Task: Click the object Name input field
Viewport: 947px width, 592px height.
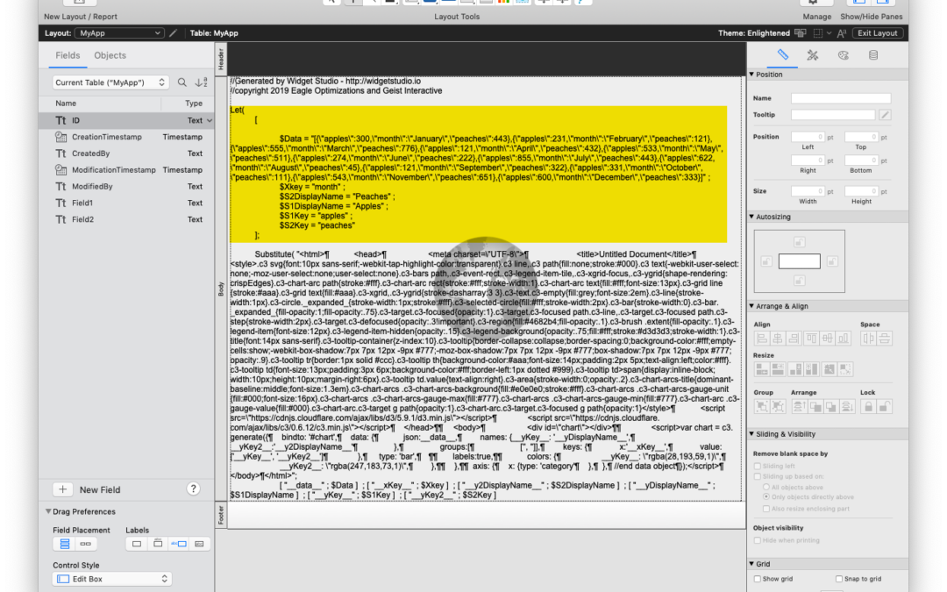Action: (x=841, y=98)
